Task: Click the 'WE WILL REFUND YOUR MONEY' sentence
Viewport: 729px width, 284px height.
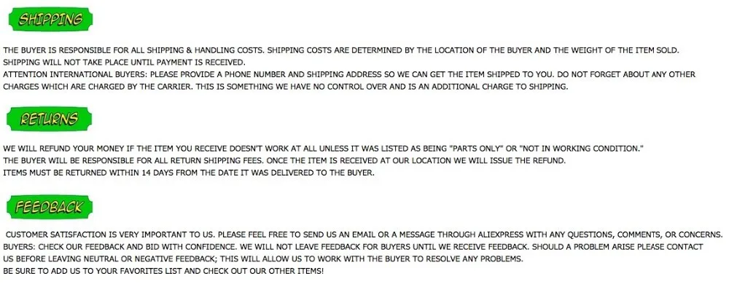Action: tap(323, 149)
